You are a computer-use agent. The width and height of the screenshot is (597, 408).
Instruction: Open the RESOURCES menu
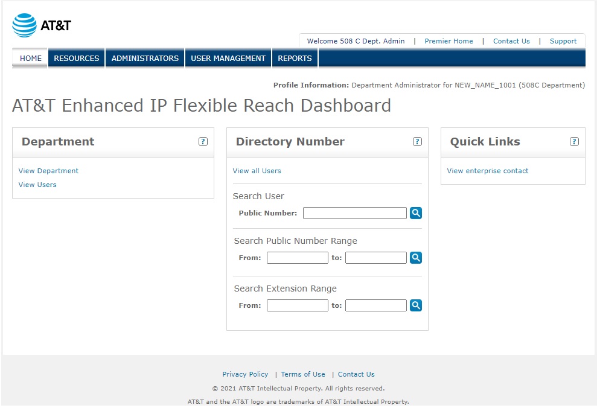[x=76, y=58]
